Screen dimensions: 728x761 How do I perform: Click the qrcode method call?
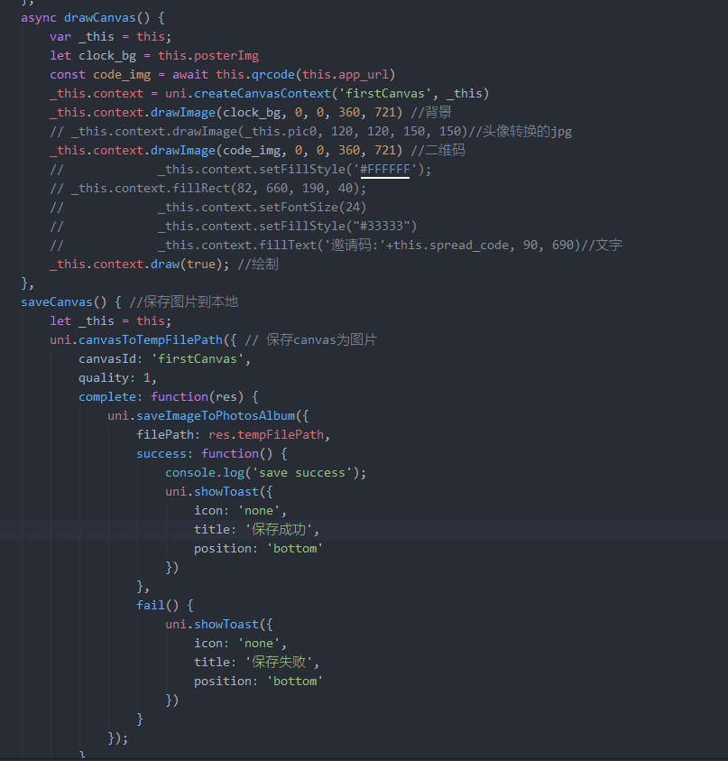[x=273, y=75]
